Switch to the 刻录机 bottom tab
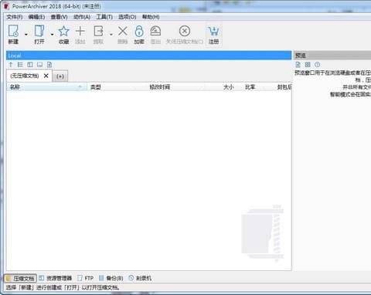The image size is (371, 295). click(x=140, y=278)
